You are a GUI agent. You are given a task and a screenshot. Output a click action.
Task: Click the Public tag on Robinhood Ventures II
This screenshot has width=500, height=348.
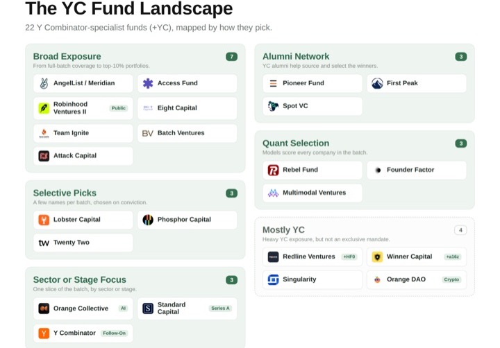coord(118,108)
